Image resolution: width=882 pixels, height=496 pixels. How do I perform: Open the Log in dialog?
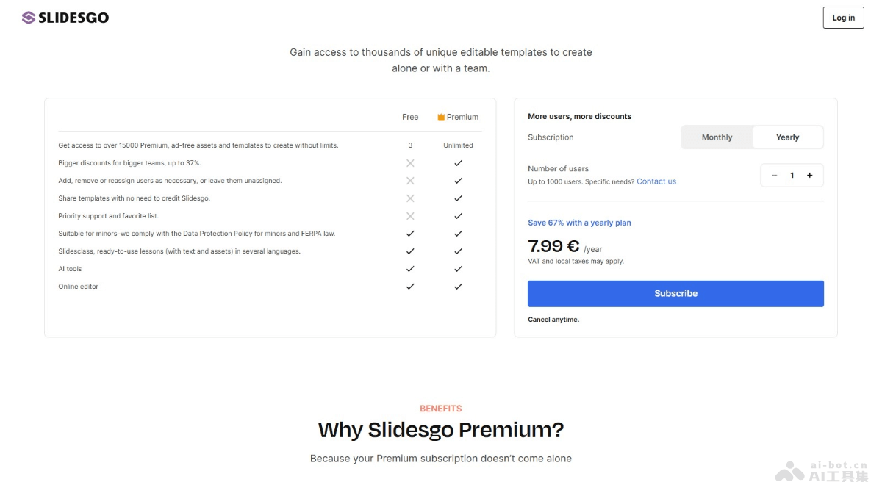843,17
